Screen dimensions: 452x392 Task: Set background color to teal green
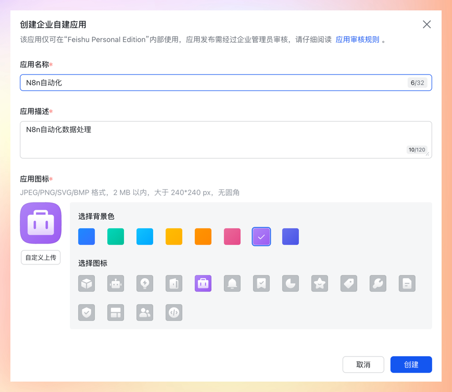(x=116, y=236)
